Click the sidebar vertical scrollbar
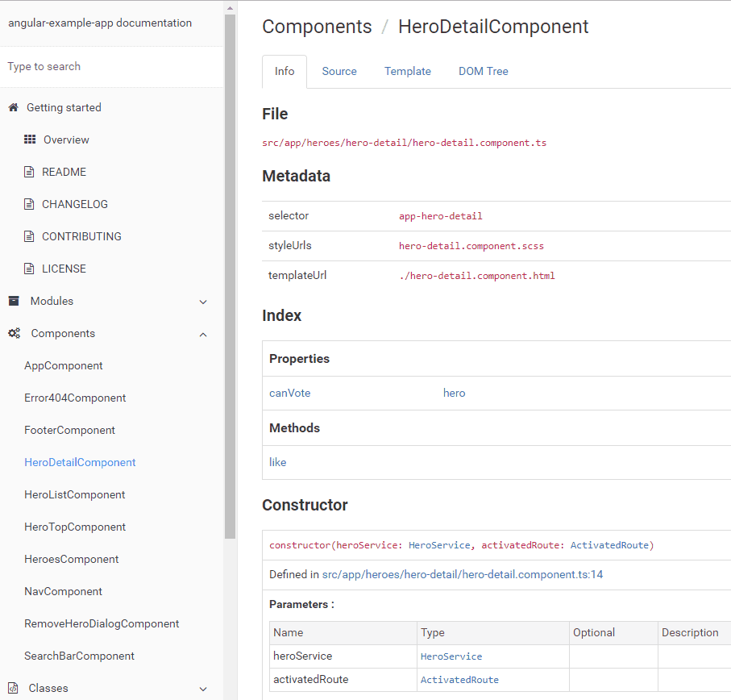The image size is (731, 700). [230, 274]
